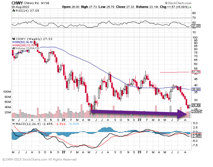Click the RSI(14) 37.05 panel label
Viewport: 213px width, 167px height.
[x=28, y=11]
